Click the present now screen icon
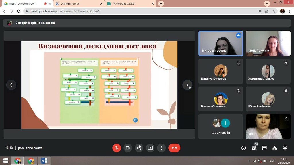294x165 pixels. pos(150,148)
